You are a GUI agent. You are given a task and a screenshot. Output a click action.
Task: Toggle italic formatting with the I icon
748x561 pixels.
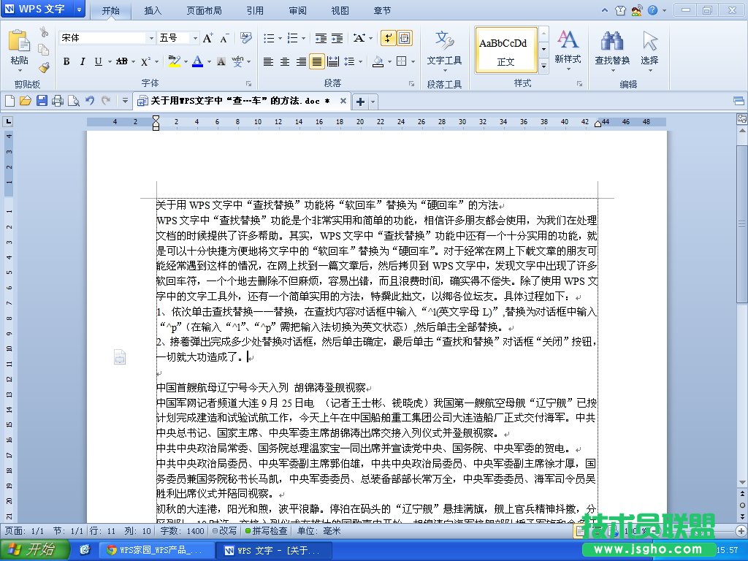coord(82,61)
